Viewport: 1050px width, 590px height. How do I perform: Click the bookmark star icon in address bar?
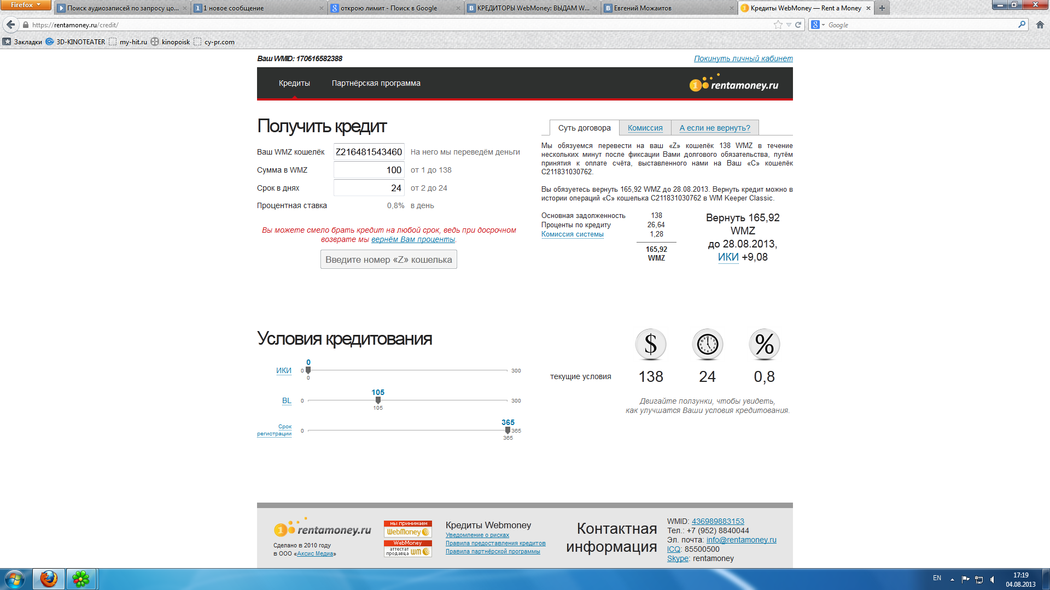[778, 25]
